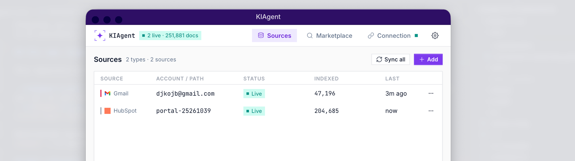Screen dimensions: 575x161
Task: Click the INDEXED column header
Action: 326,78
